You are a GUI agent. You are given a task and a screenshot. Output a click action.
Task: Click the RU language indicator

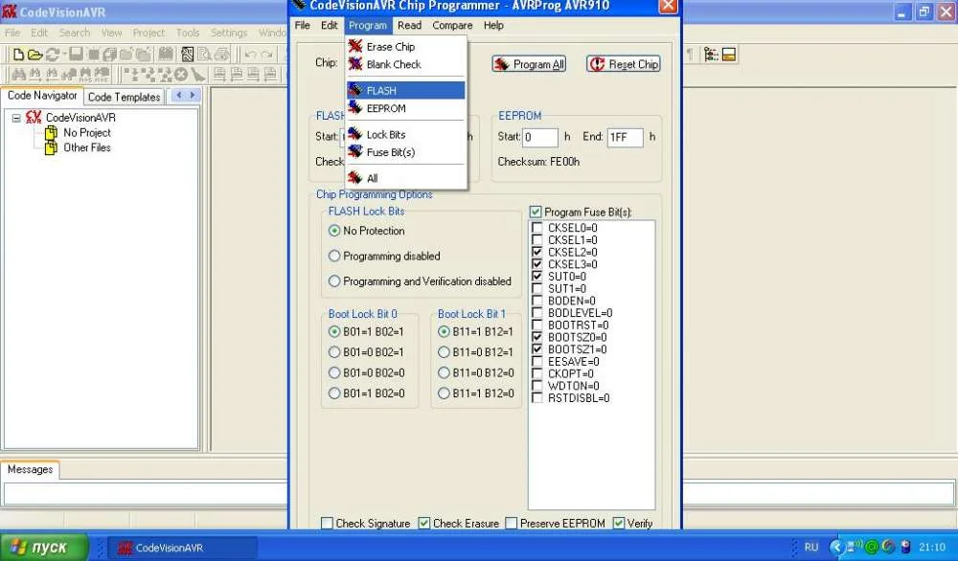click(811, 547)
